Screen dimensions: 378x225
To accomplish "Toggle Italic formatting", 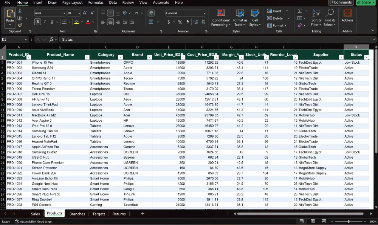I will pyautogui.click(x=45, y=22).
